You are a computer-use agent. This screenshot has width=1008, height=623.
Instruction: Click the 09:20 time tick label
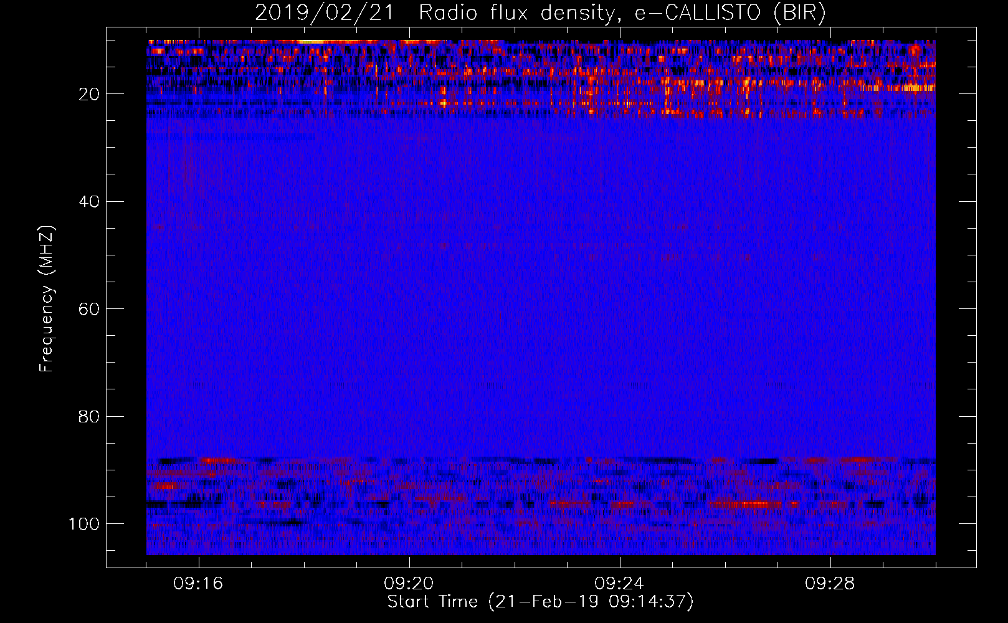click(x=409, y=584)
